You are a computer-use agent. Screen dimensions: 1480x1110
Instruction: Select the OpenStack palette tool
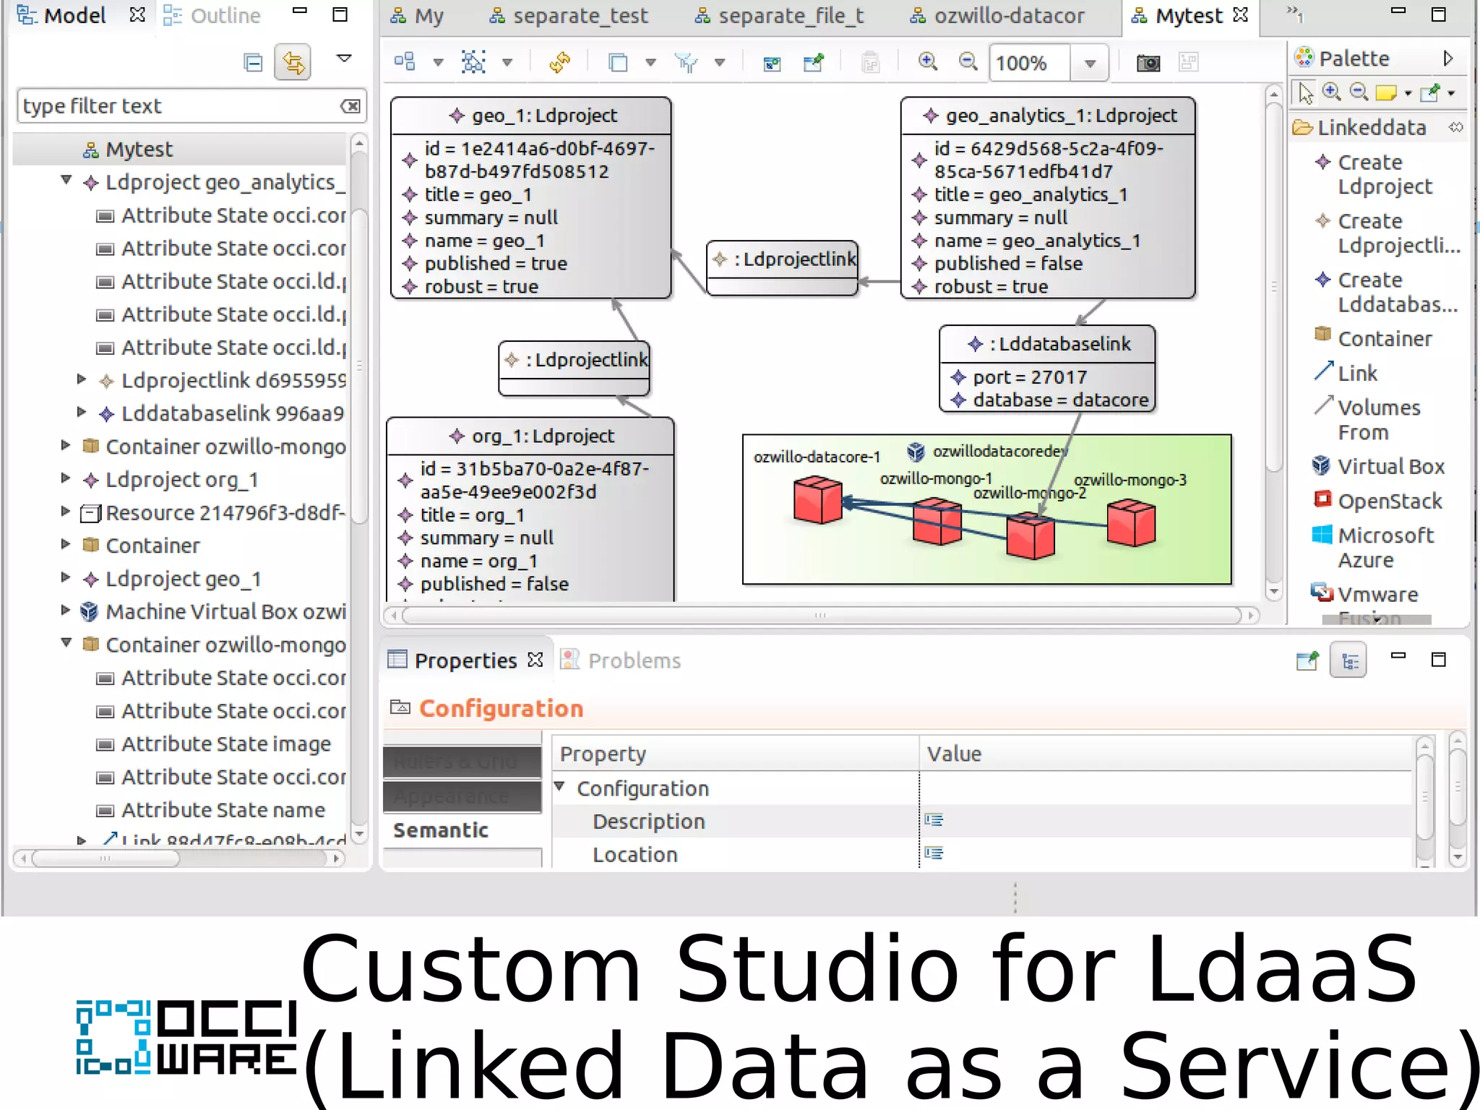(1377, 501)
